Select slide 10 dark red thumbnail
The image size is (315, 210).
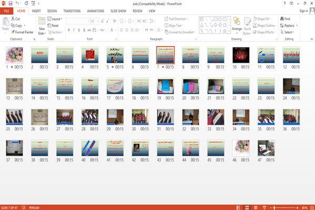pyautogui.click(x=241, y=55)
